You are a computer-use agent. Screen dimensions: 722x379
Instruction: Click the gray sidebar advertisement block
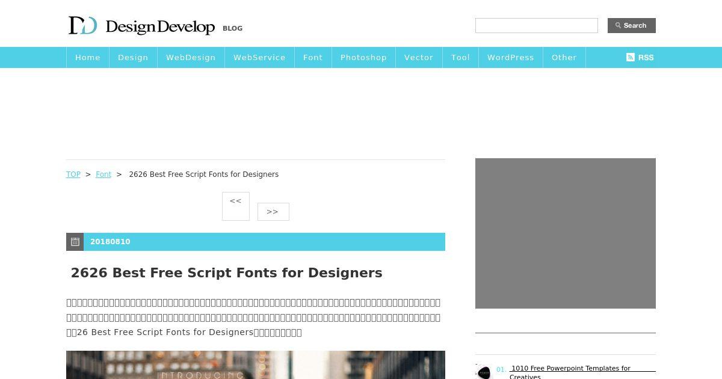(x=566, y=233)
